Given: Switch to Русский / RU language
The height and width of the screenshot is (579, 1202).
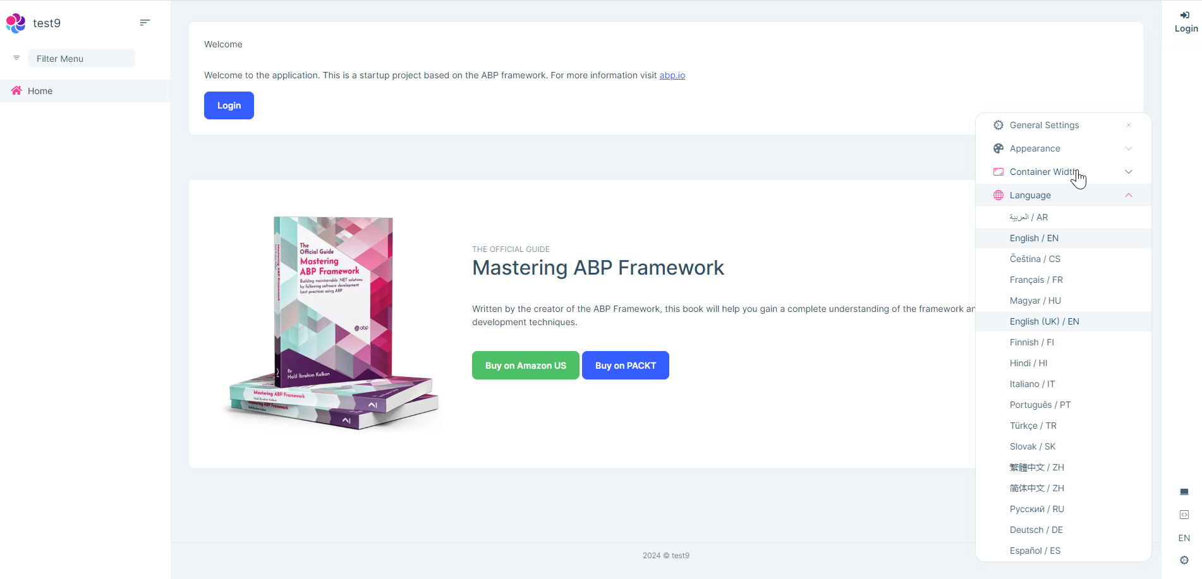Looking at the screenshot, I should (1063, 509).
